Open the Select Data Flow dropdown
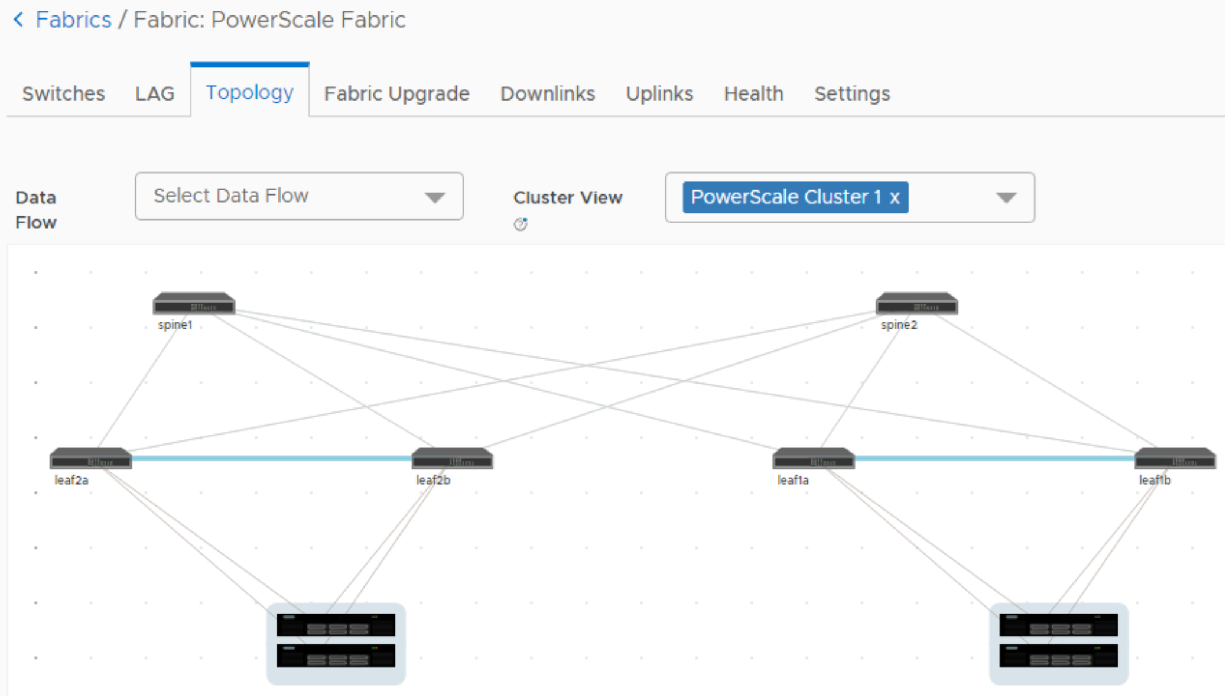1226x697 pixels. click(x=299, y=196)
